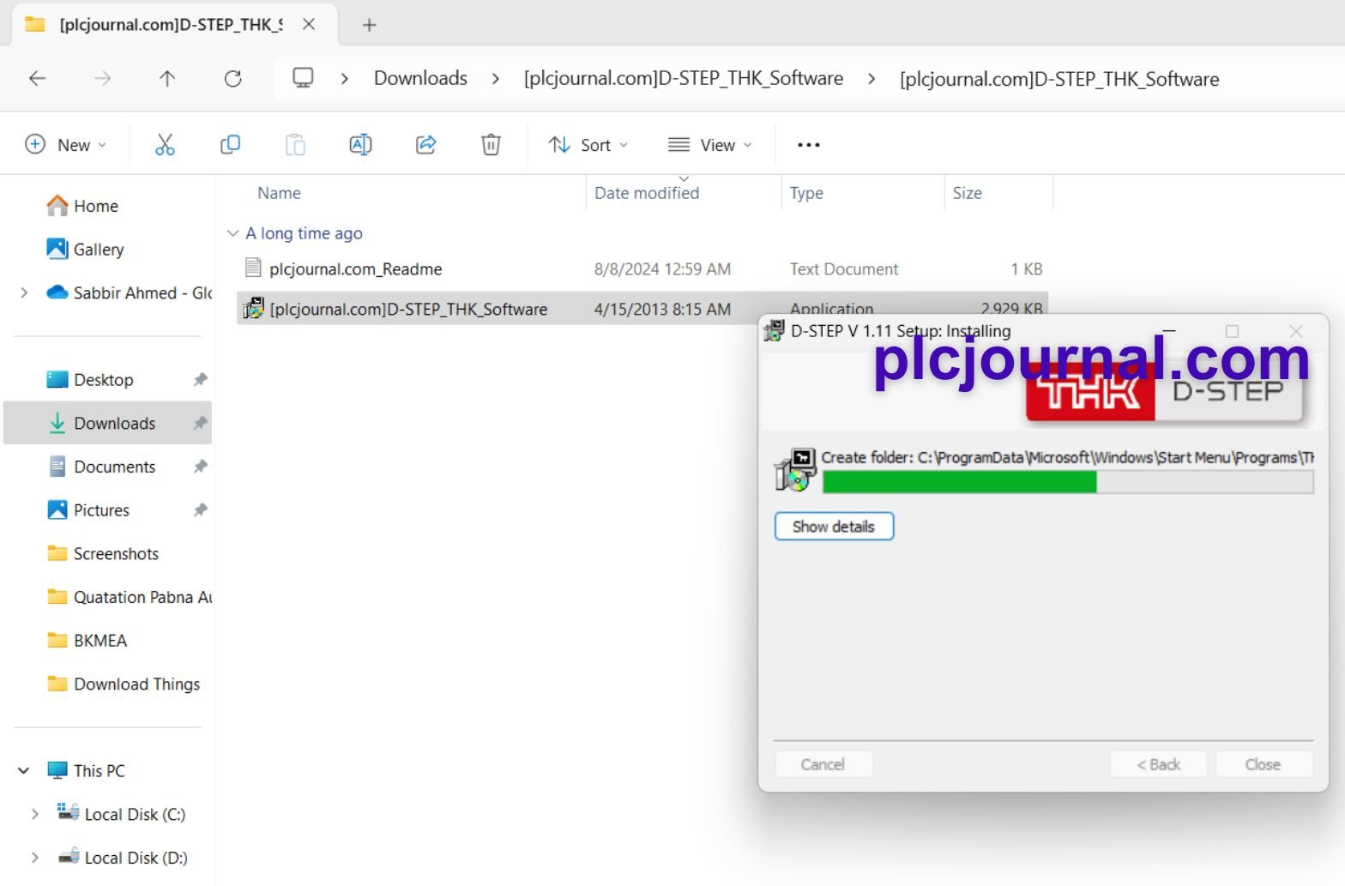Go forward with the right arrow
The image size is (1345, 886).
[103, 79]
